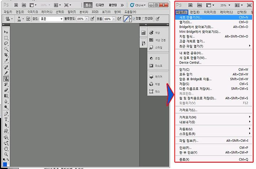This screenshot has height=169, width=256.
Task: Select the Eyedropper tool
Action: [6, 61]
